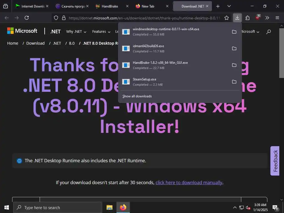Click here to download manually link
The height and width of the screenshot is (213, 284).
[x=189, y=182]
